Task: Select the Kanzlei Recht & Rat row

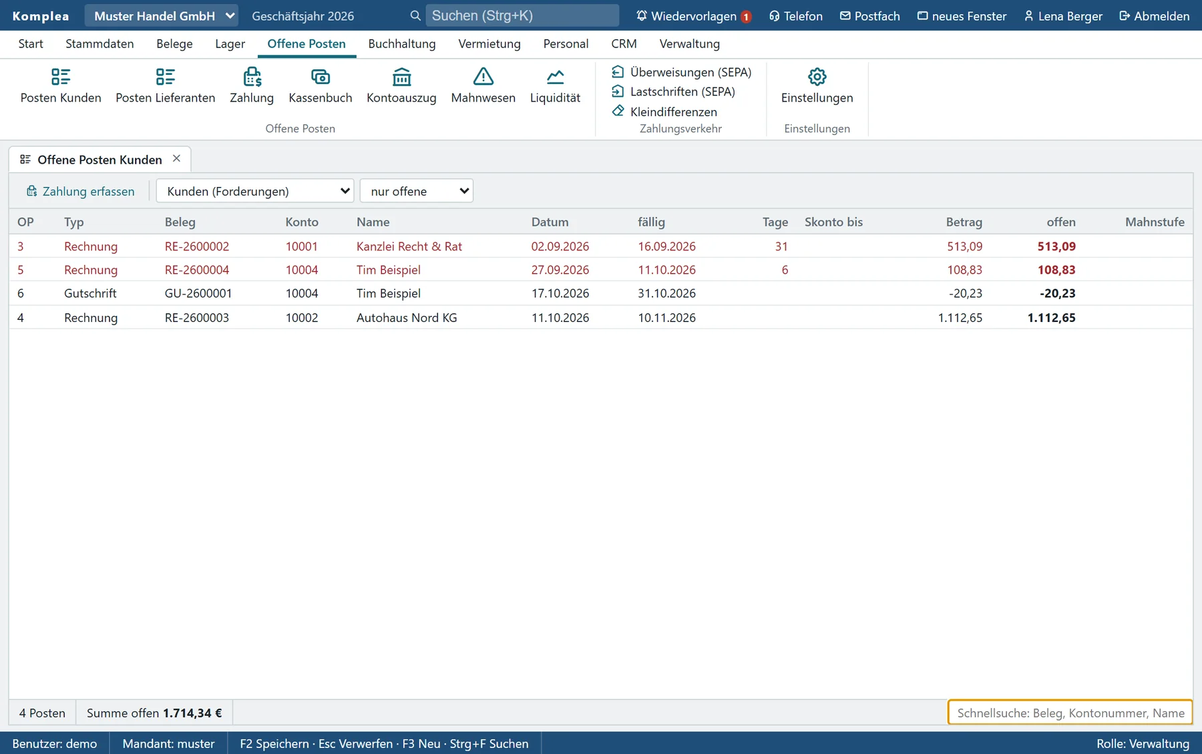Action: [x=601, y=246]
